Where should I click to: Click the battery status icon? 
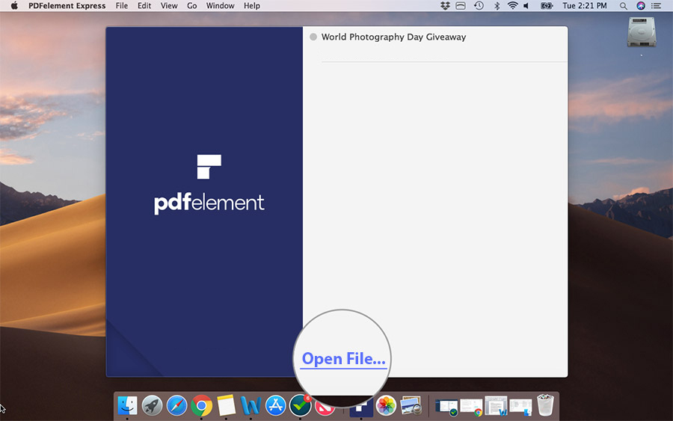click(547, 5)
